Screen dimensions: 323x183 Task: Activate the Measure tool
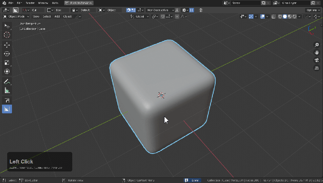[x=7, y=91]
